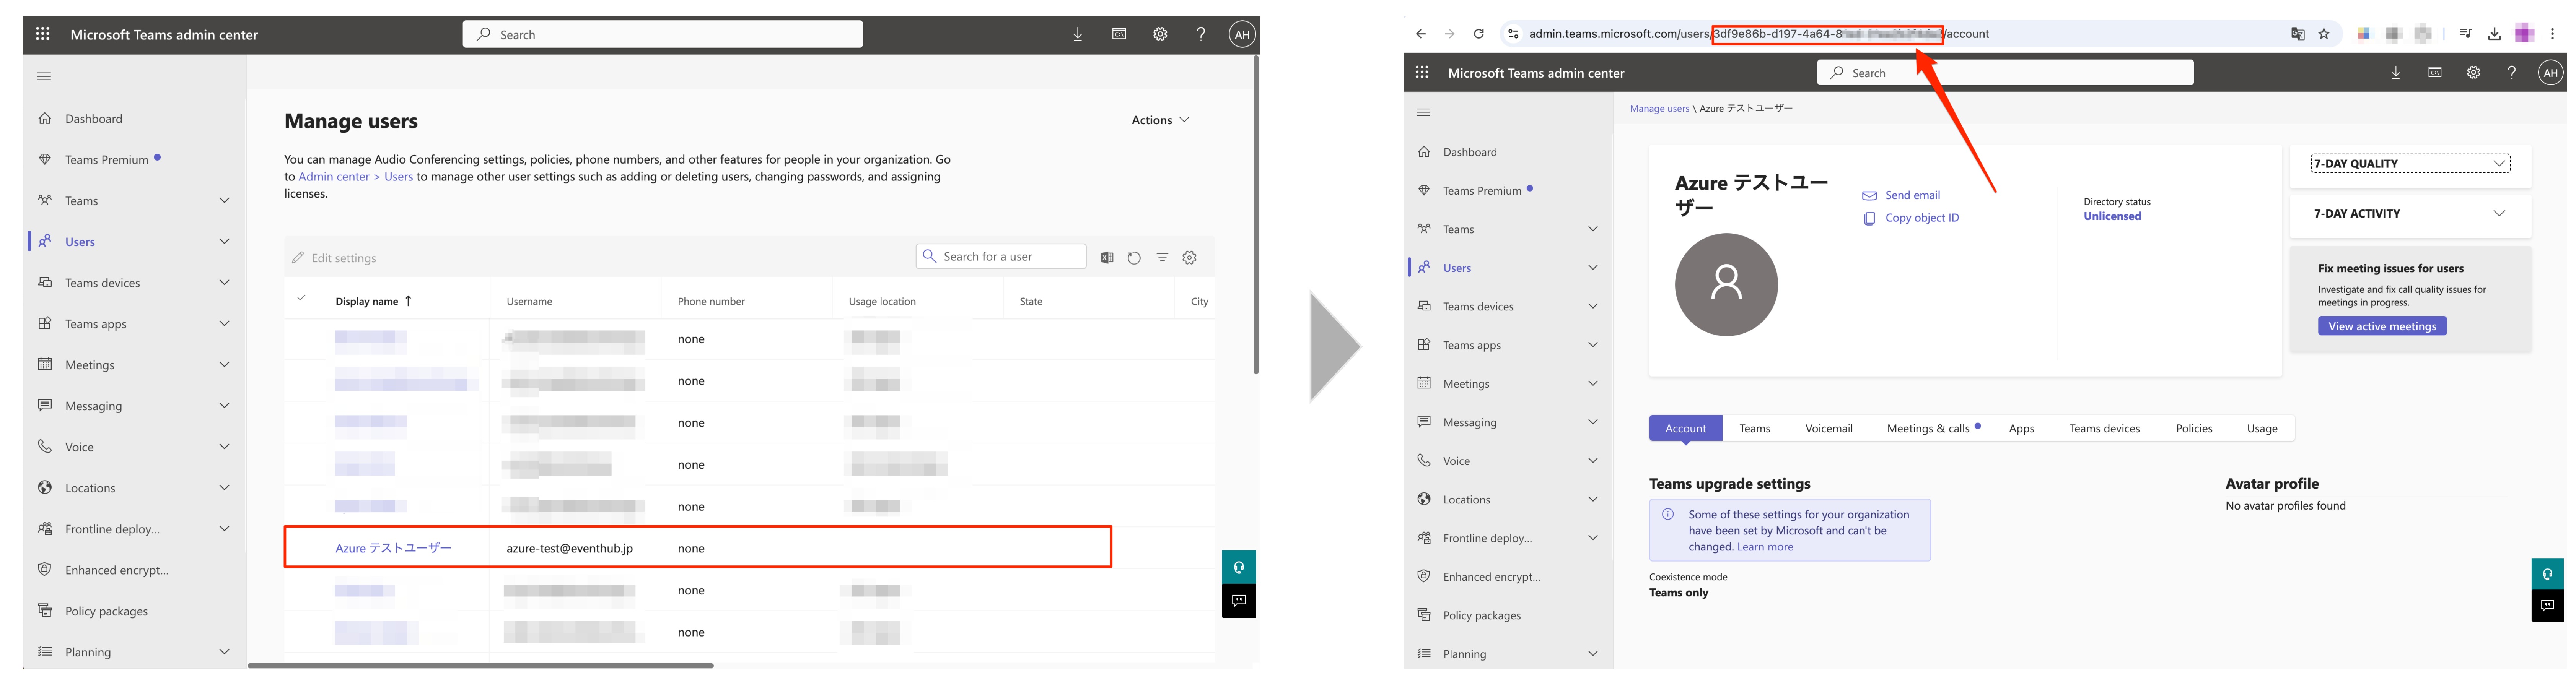This screenshot has height=695, width=2576.
Task: Toggle select-all checkmark in table header
Action: pyautogui.click(x=301, y=298)
